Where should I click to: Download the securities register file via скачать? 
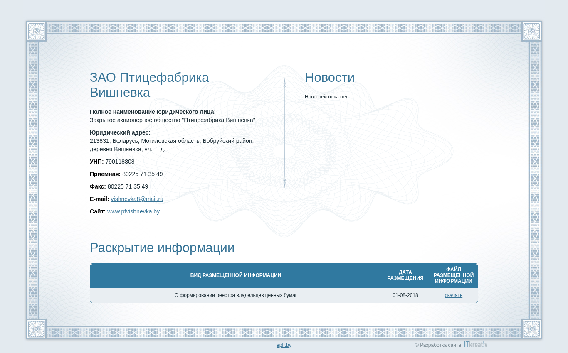pyautogui.click(x=453, y=295)
